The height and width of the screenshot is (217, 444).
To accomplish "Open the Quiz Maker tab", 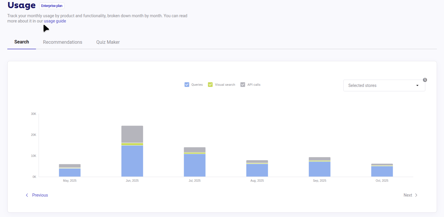I will tap(108, 42).
